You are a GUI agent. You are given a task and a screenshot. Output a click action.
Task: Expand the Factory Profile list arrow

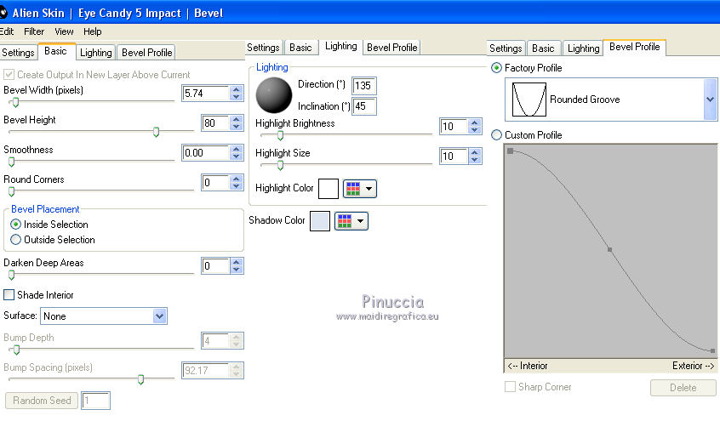[x=710, y=100]
